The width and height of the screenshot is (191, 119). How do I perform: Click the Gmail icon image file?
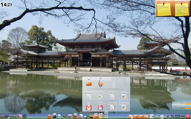89,108
